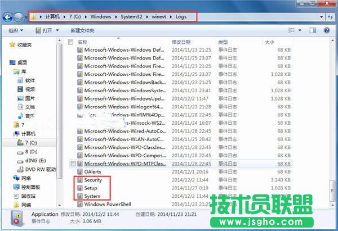Tick the select-all checkbox in header

click(x=70, y=42)
